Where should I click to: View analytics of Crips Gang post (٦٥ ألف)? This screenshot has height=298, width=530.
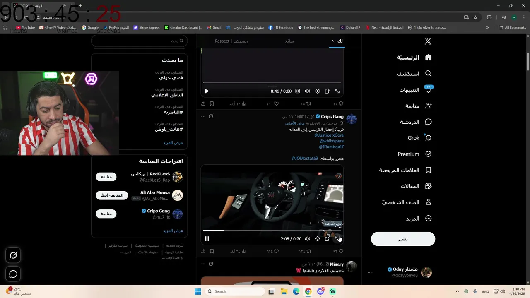pyautogui.click(x=238, y=251)
